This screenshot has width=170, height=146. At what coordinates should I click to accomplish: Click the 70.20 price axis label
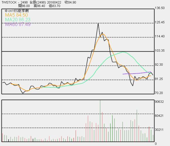(159, 93)
